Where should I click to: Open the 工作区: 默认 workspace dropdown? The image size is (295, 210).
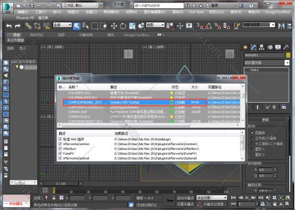(x=80, y=5)
